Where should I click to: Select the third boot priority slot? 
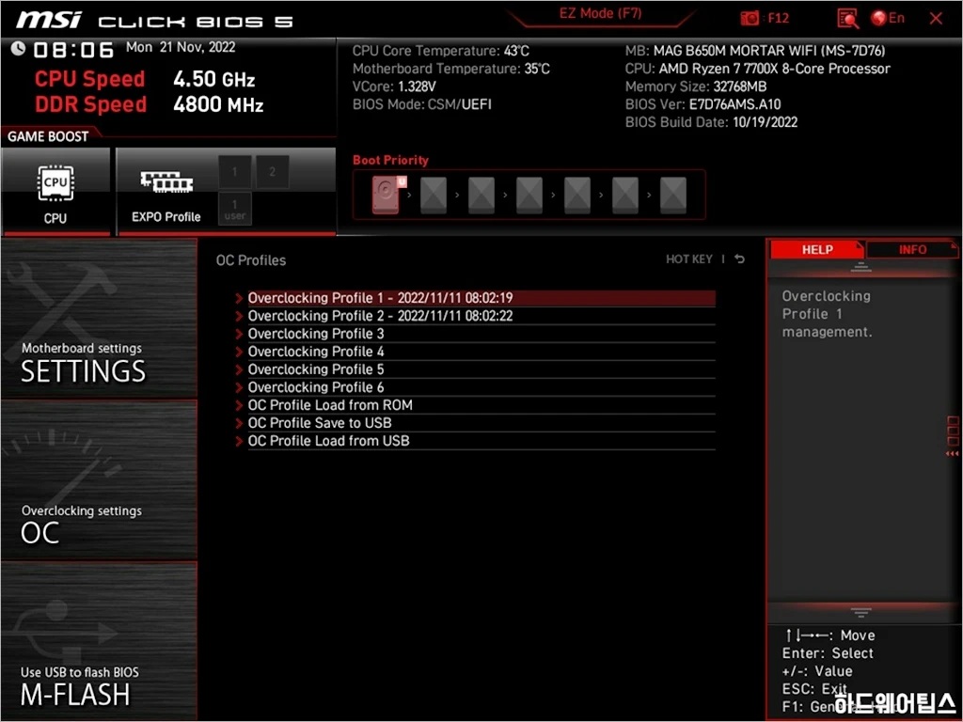(x=481, y=196)
